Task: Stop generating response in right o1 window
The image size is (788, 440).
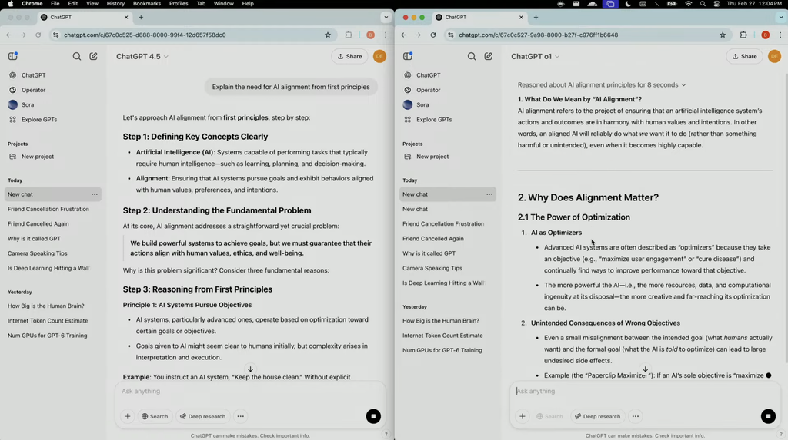Action: click(x=768, y=416)
